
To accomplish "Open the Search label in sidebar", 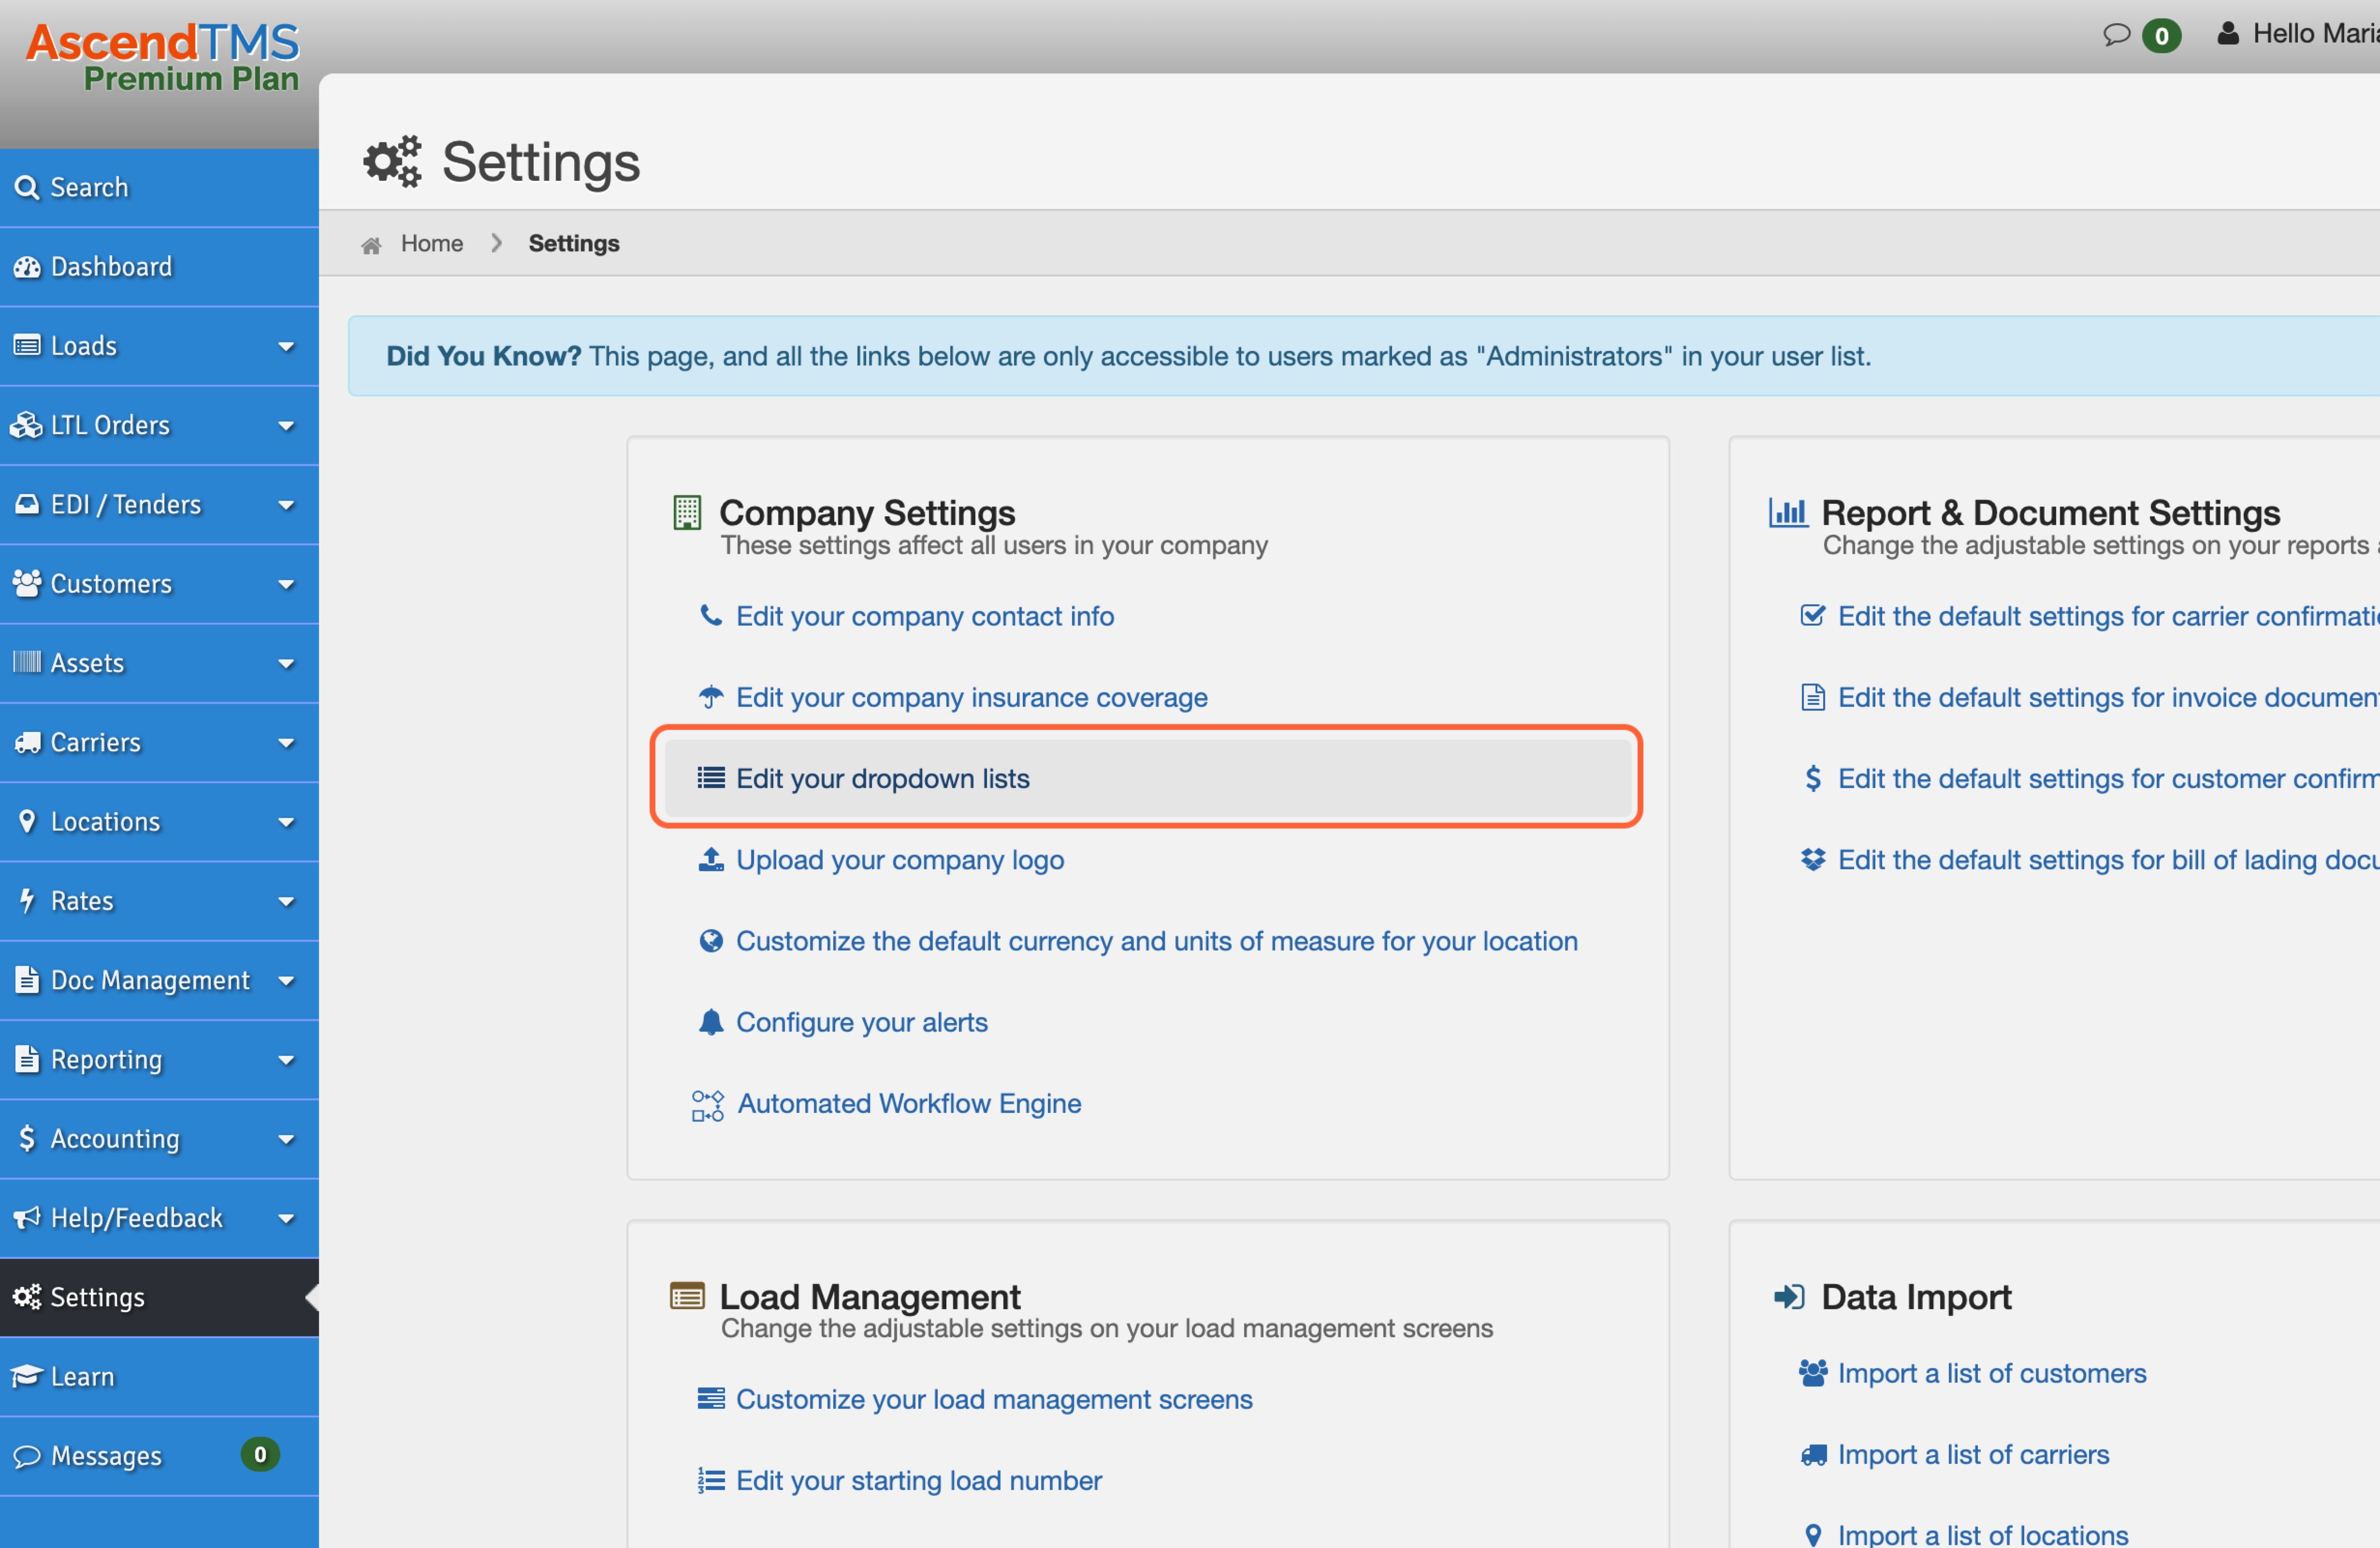I will [x=89, y=187].
